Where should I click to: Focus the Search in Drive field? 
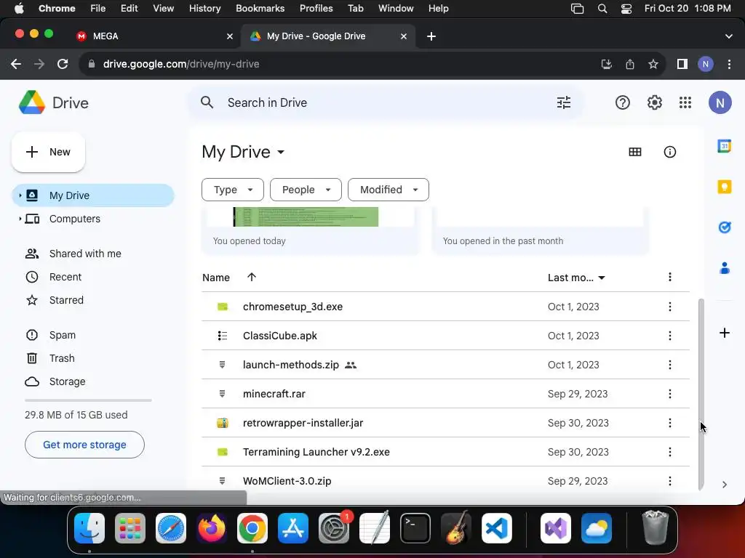point(386,102)
